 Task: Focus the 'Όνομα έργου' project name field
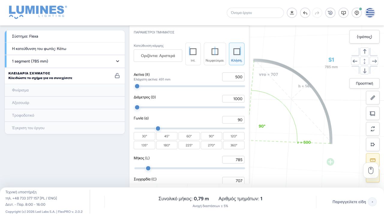coord(255,13)
